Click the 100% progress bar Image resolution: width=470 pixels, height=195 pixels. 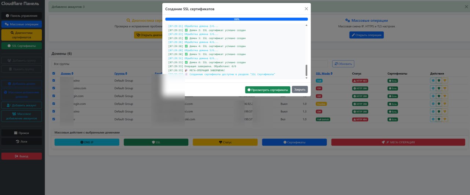click(236, 19)
